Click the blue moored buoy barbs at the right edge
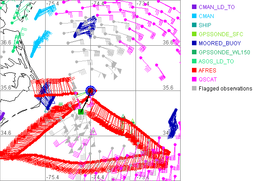The image size is (271, 181). (x=173, y=122)
